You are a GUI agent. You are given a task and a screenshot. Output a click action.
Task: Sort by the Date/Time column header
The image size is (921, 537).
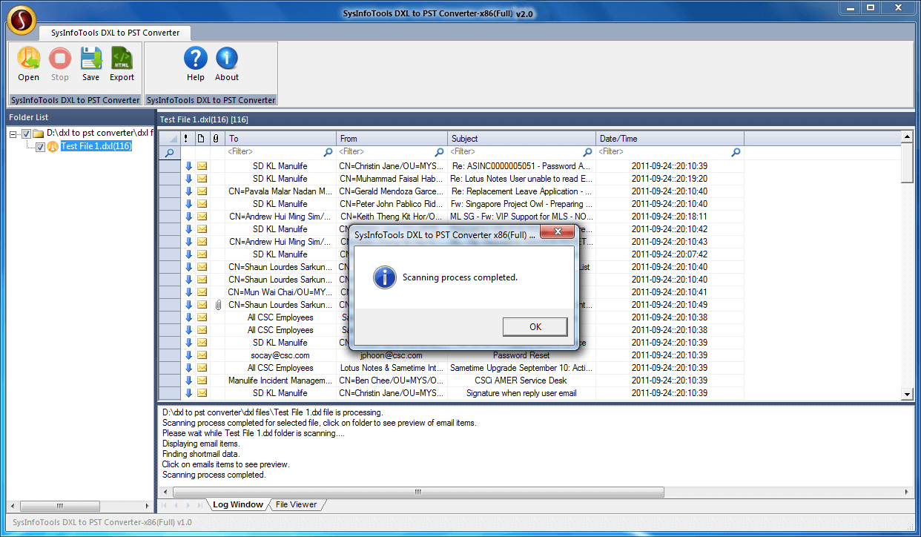tap(670, 139)
